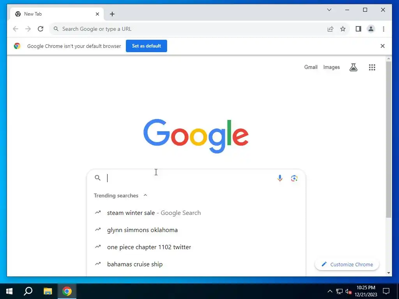Start a voice search with microphone icon
Screen dimensions: 399x299
tap(280, 178)
